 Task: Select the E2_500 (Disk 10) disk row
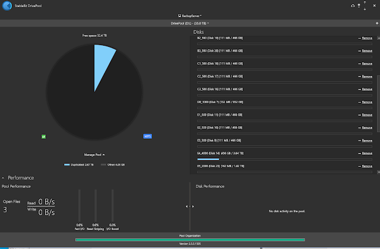coord(284,130)
